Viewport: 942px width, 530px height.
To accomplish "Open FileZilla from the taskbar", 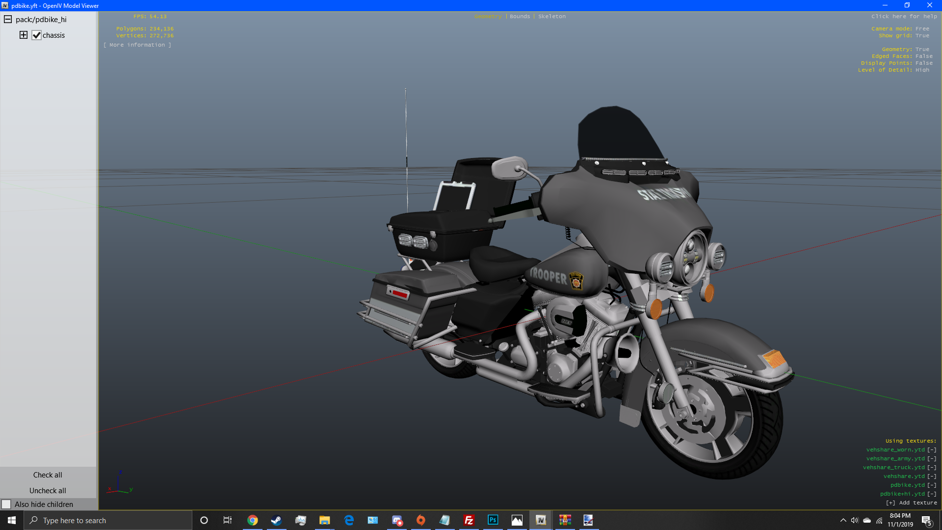I will (x=469, y=520).
